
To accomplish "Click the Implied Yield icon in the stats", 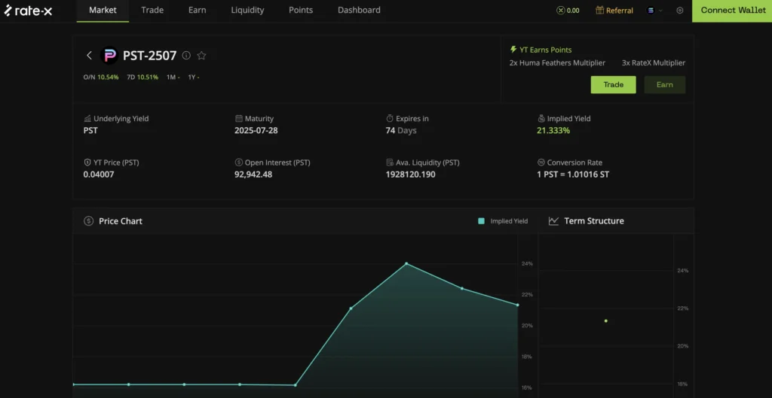I will (541, 118).
